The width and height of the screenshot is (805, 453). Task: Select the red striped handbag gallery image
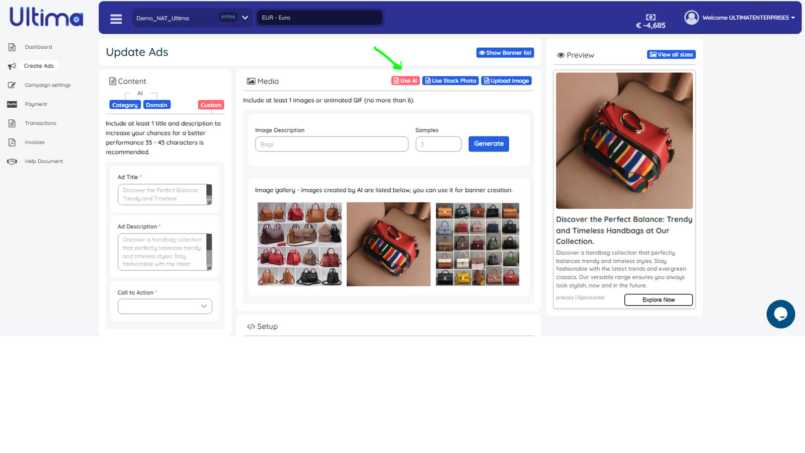388,244
